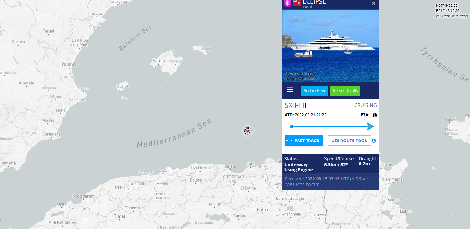Click the ETA info icon

click(375, 115)
